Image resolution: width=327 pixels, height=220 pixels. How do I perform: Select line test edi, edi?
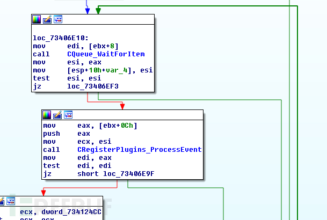tap(77, 166)
